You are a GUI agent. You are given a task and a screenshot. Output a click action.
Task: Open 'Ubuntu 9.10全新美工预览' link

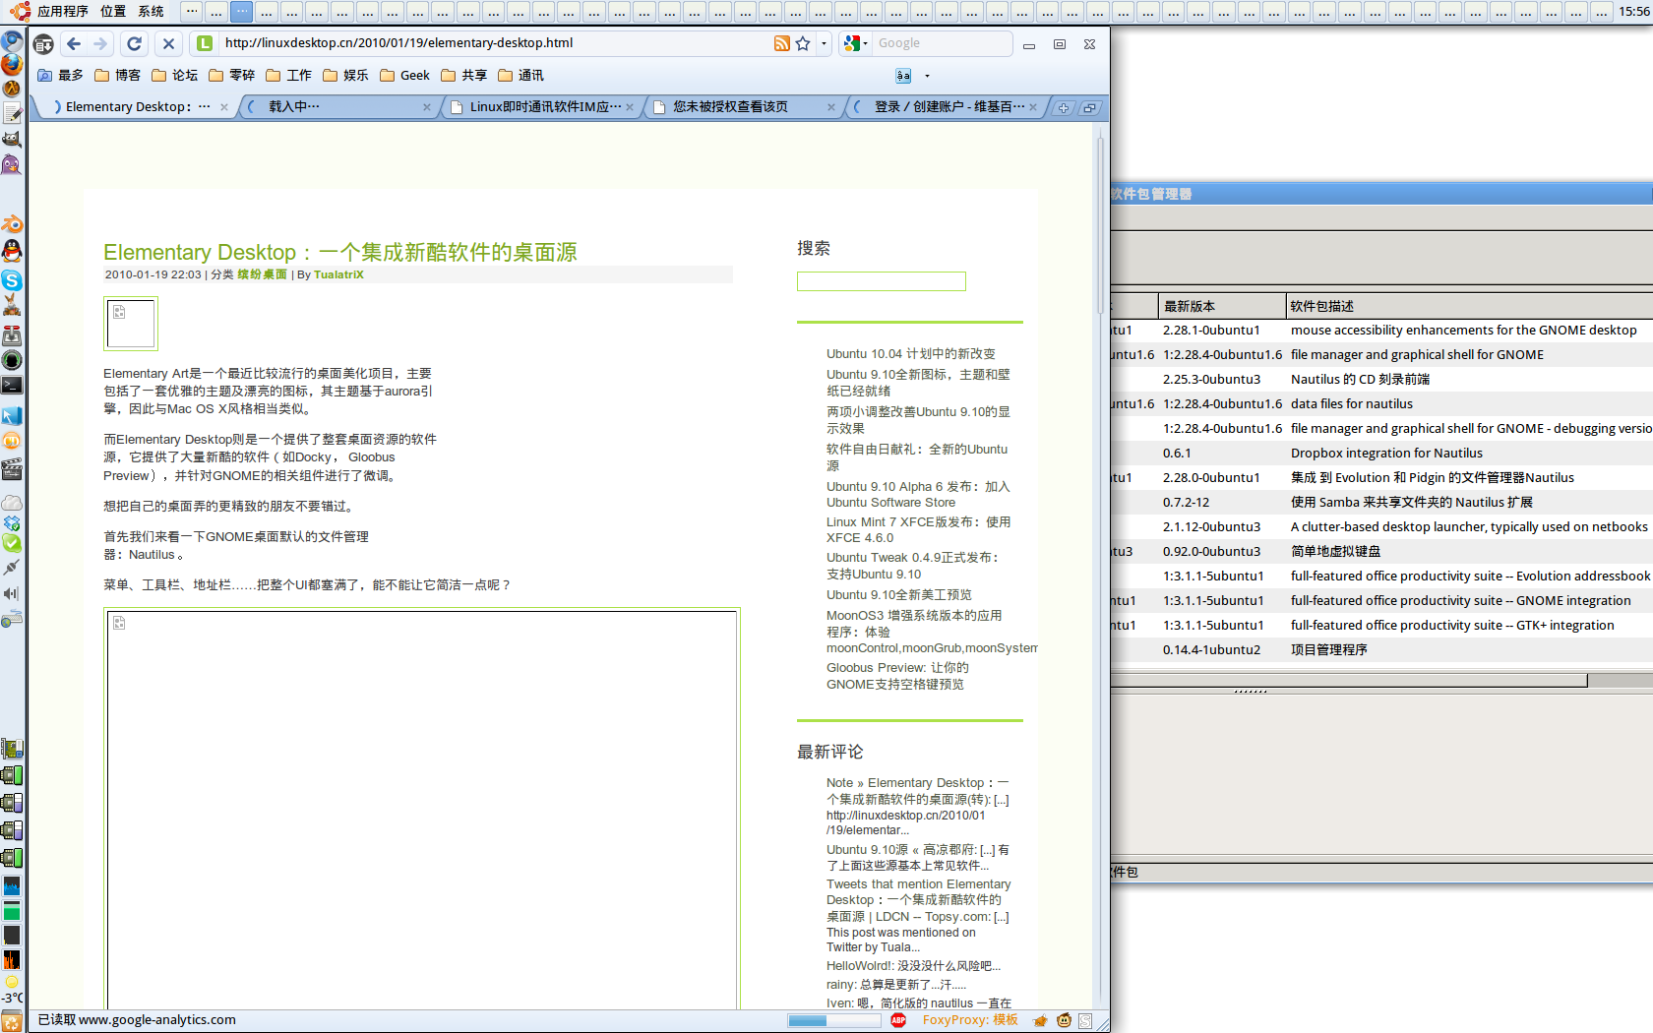[898, 595]
